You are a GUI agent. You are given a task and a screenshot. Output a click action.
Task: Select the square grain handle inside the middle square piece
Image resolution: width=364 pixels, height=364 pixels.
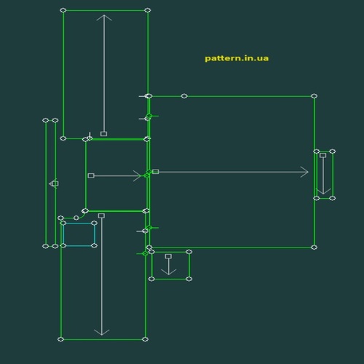point(91,175)
